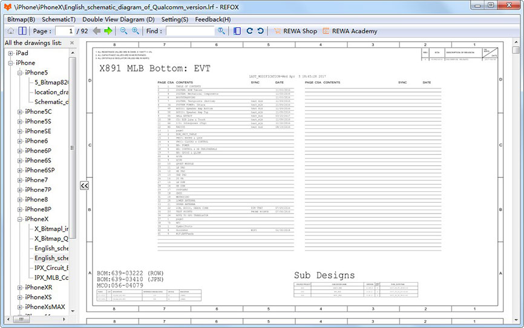524x328 pixels.
Task: Click the REWA Shop cart icon
Action: pyautogui.click(x=277, y=31)
